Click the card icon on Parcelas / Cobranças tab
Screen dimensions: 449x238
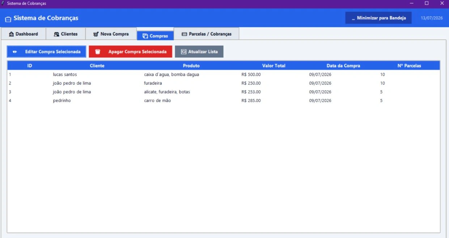(184, 34)
